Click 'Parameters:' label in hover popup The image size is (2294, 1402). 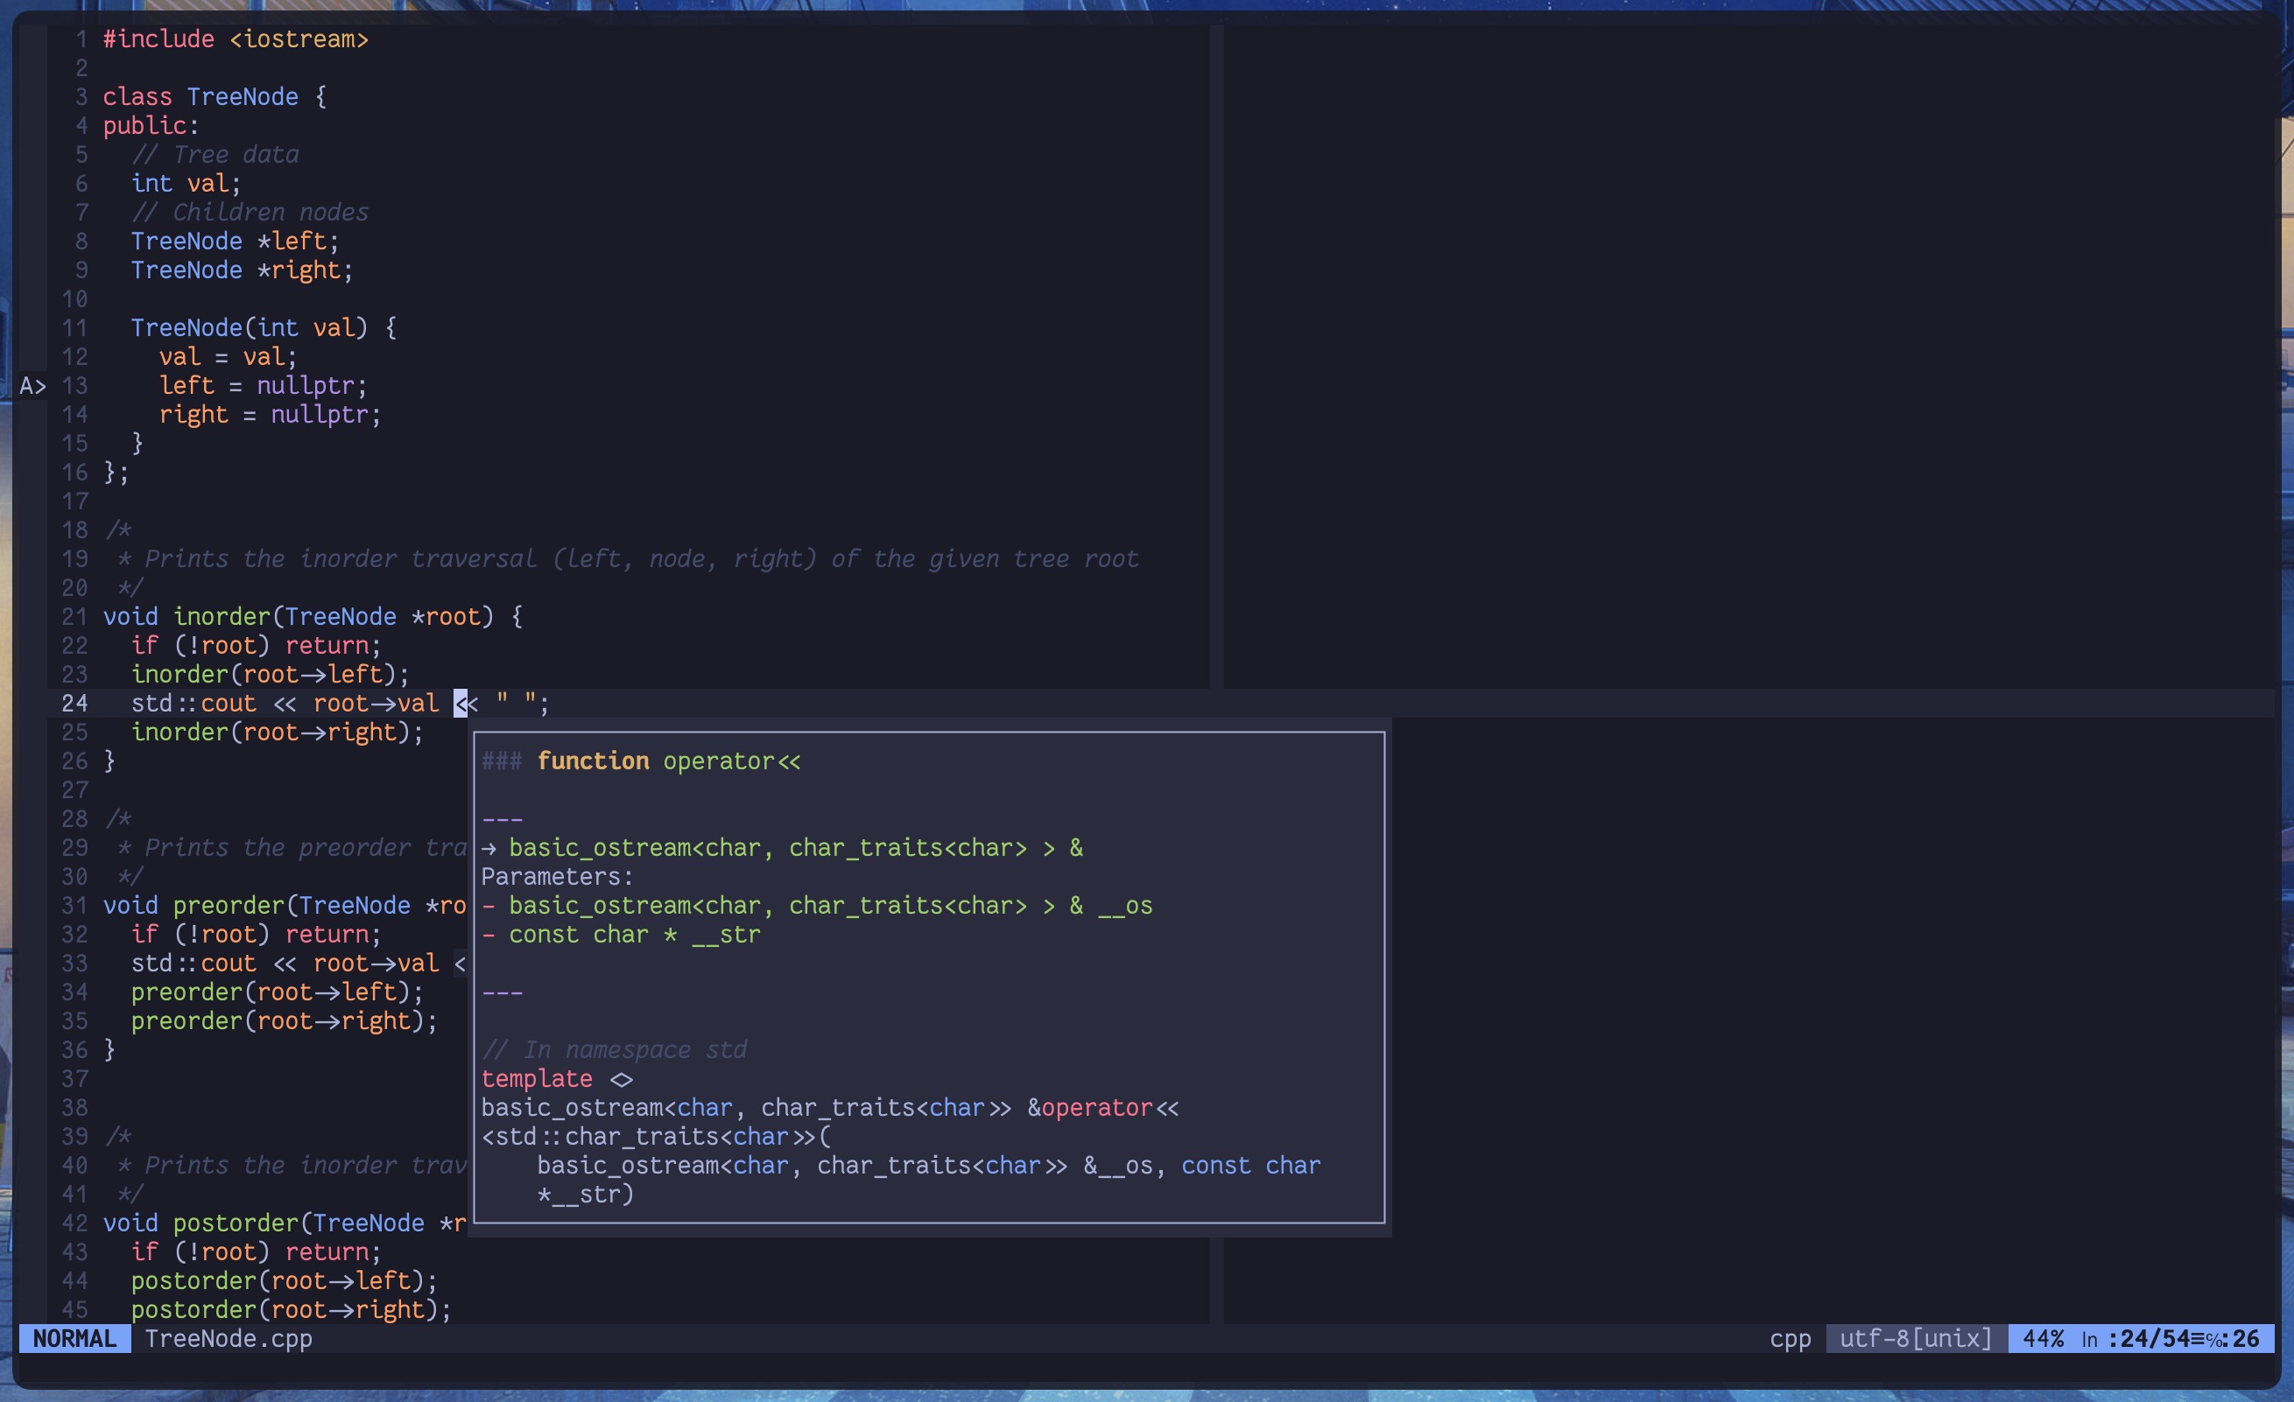click(557, 876)
